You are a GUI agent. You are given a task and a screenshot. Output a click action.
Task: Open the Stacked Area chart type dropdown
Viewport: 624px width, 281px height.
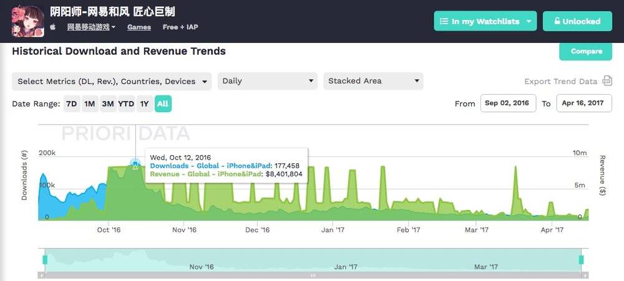(x=373, y=81)
